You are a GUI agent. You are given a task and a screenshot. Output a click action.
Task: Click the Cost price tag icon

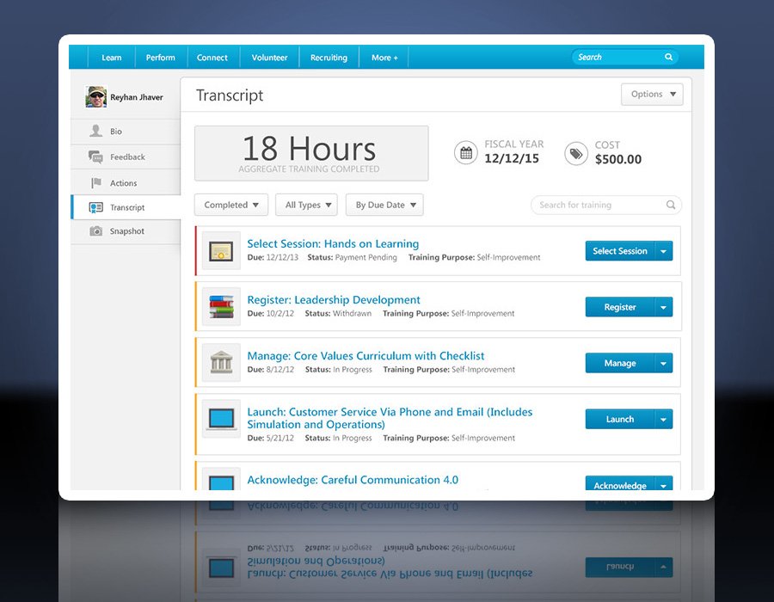click(576, 153)
